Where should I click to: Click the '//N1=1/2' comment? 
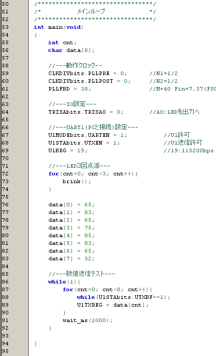(164, 74)
